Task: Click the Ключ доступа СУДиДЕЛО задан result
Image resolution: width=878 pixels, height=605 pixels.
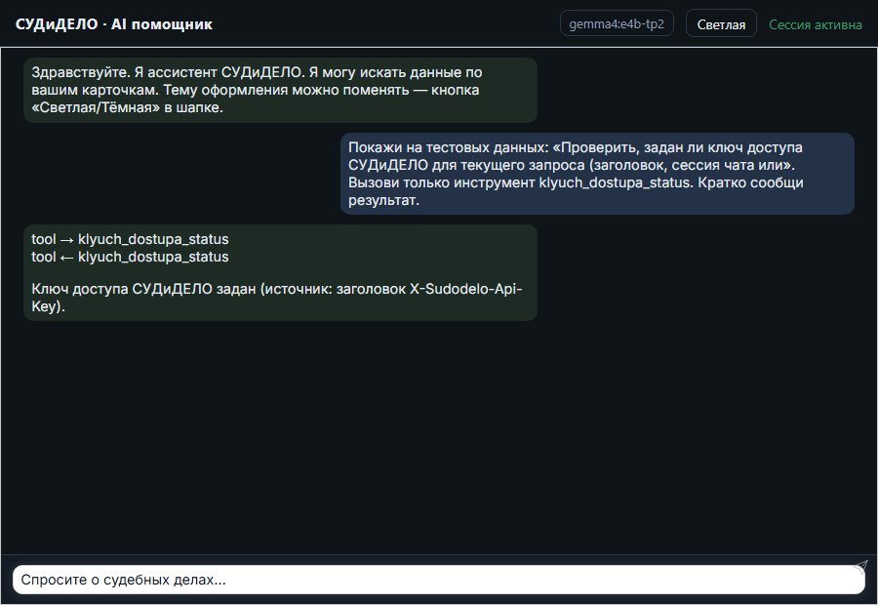Action: pyautogui.click(x=277, y=298)
